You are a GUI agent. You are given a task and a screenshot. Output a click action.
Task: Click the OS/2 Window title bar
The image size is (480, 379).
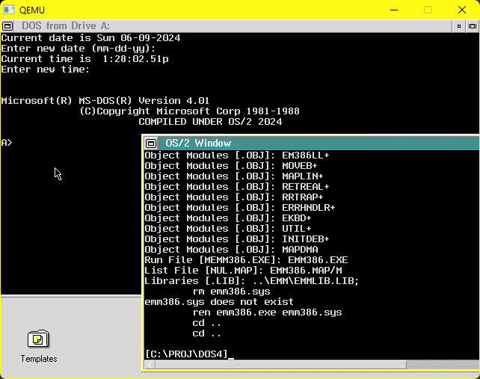(x=319, y=143)
